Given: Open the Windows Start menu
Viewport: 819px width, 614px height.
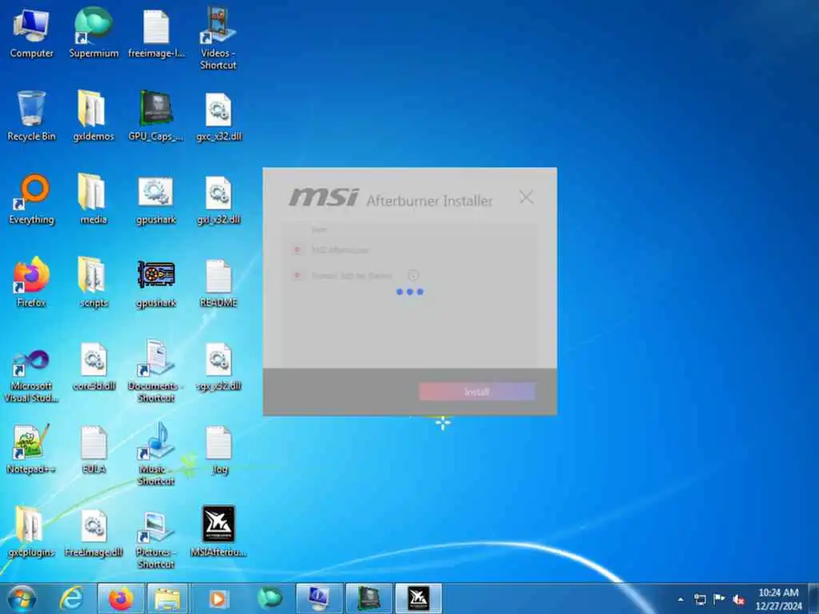Looking at the screenshot, I should pos(22,598).
